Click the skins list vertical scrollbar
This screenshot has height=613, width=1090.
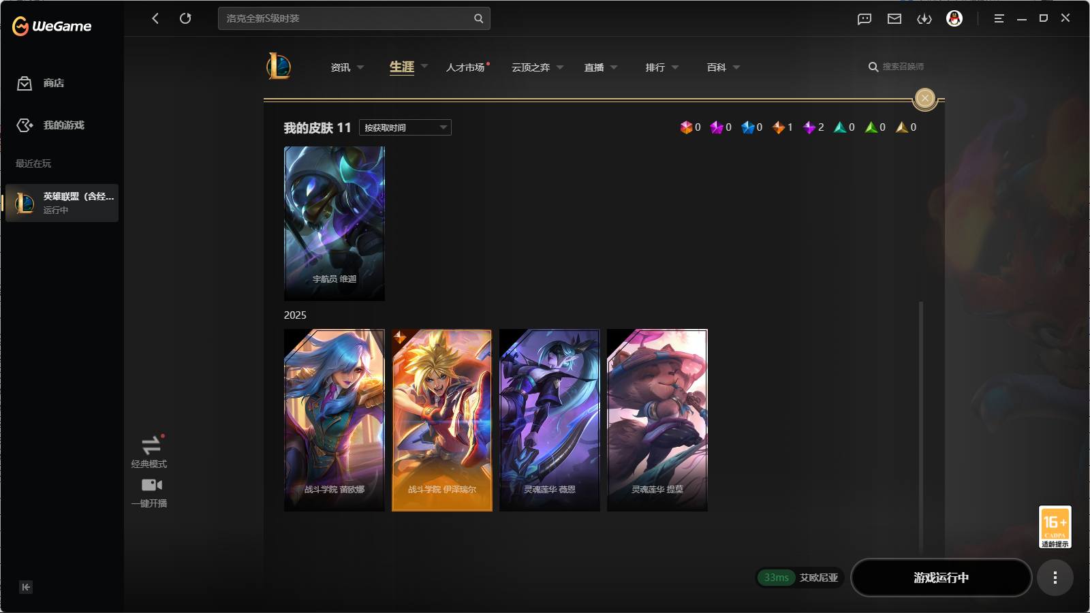(921, 428)
